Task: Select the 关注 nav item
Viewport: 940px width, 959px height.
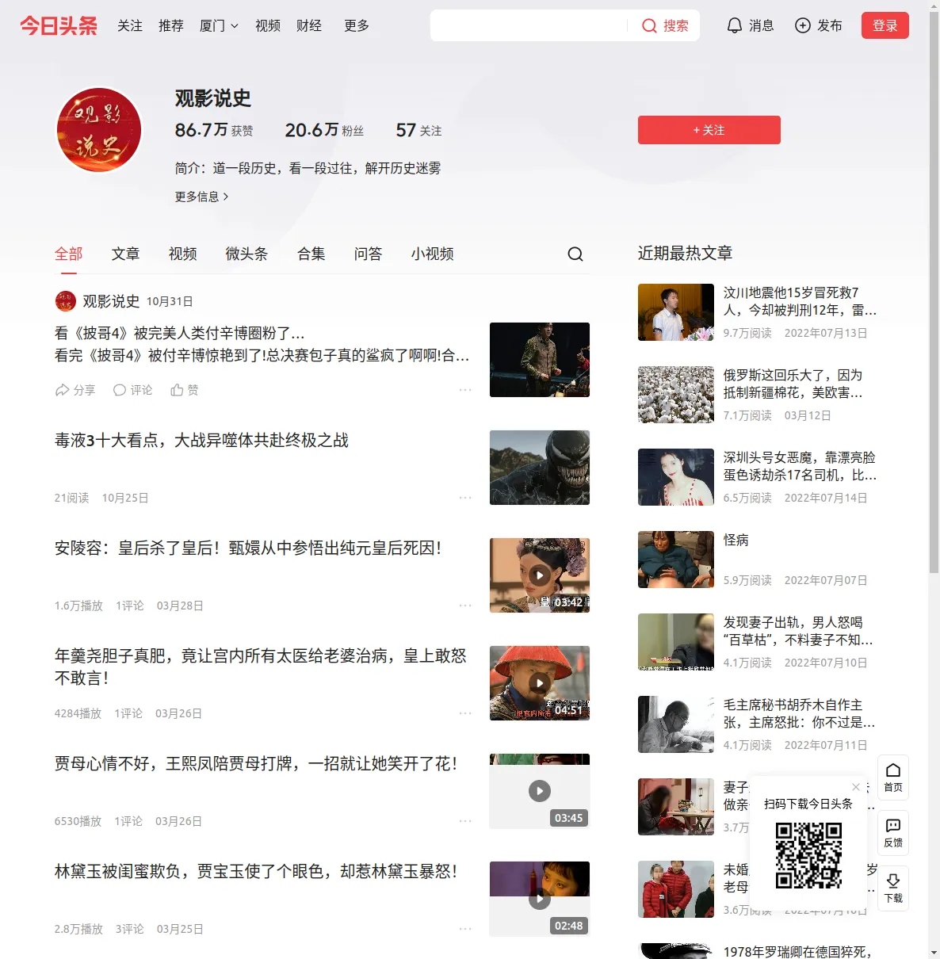Action: click(130, 25)
